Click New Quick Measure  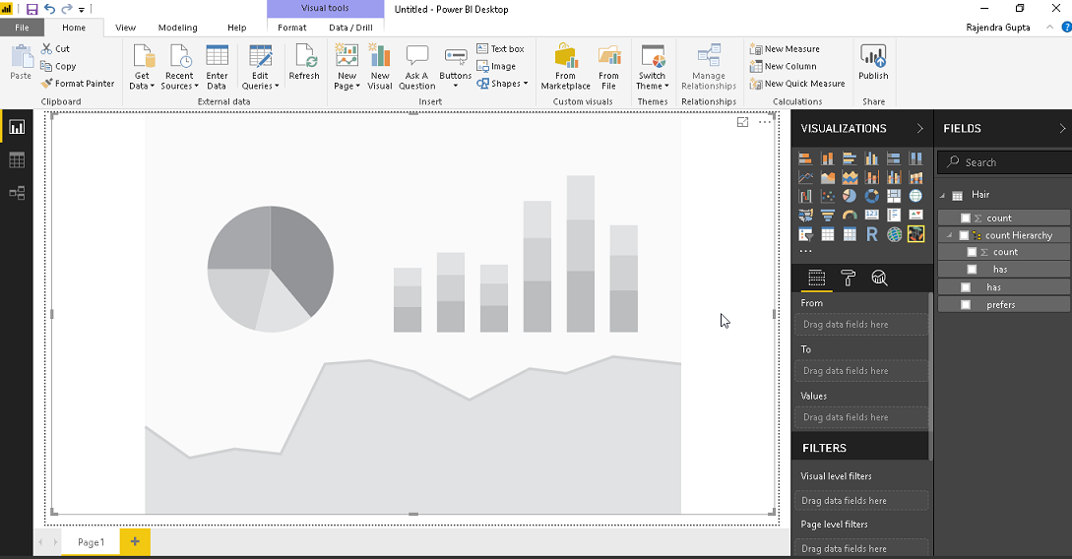coord(797,84)
